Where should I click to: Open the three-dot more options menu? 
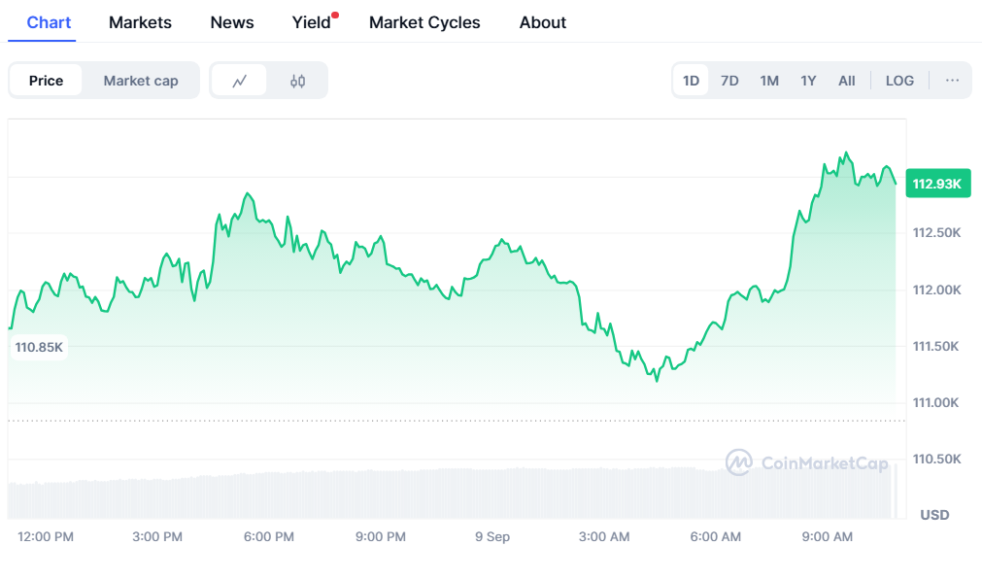(x=952, y=81)
